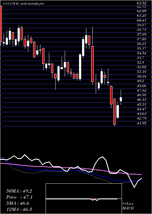Select the 53.7 price axis label

(x=140, y=58)
